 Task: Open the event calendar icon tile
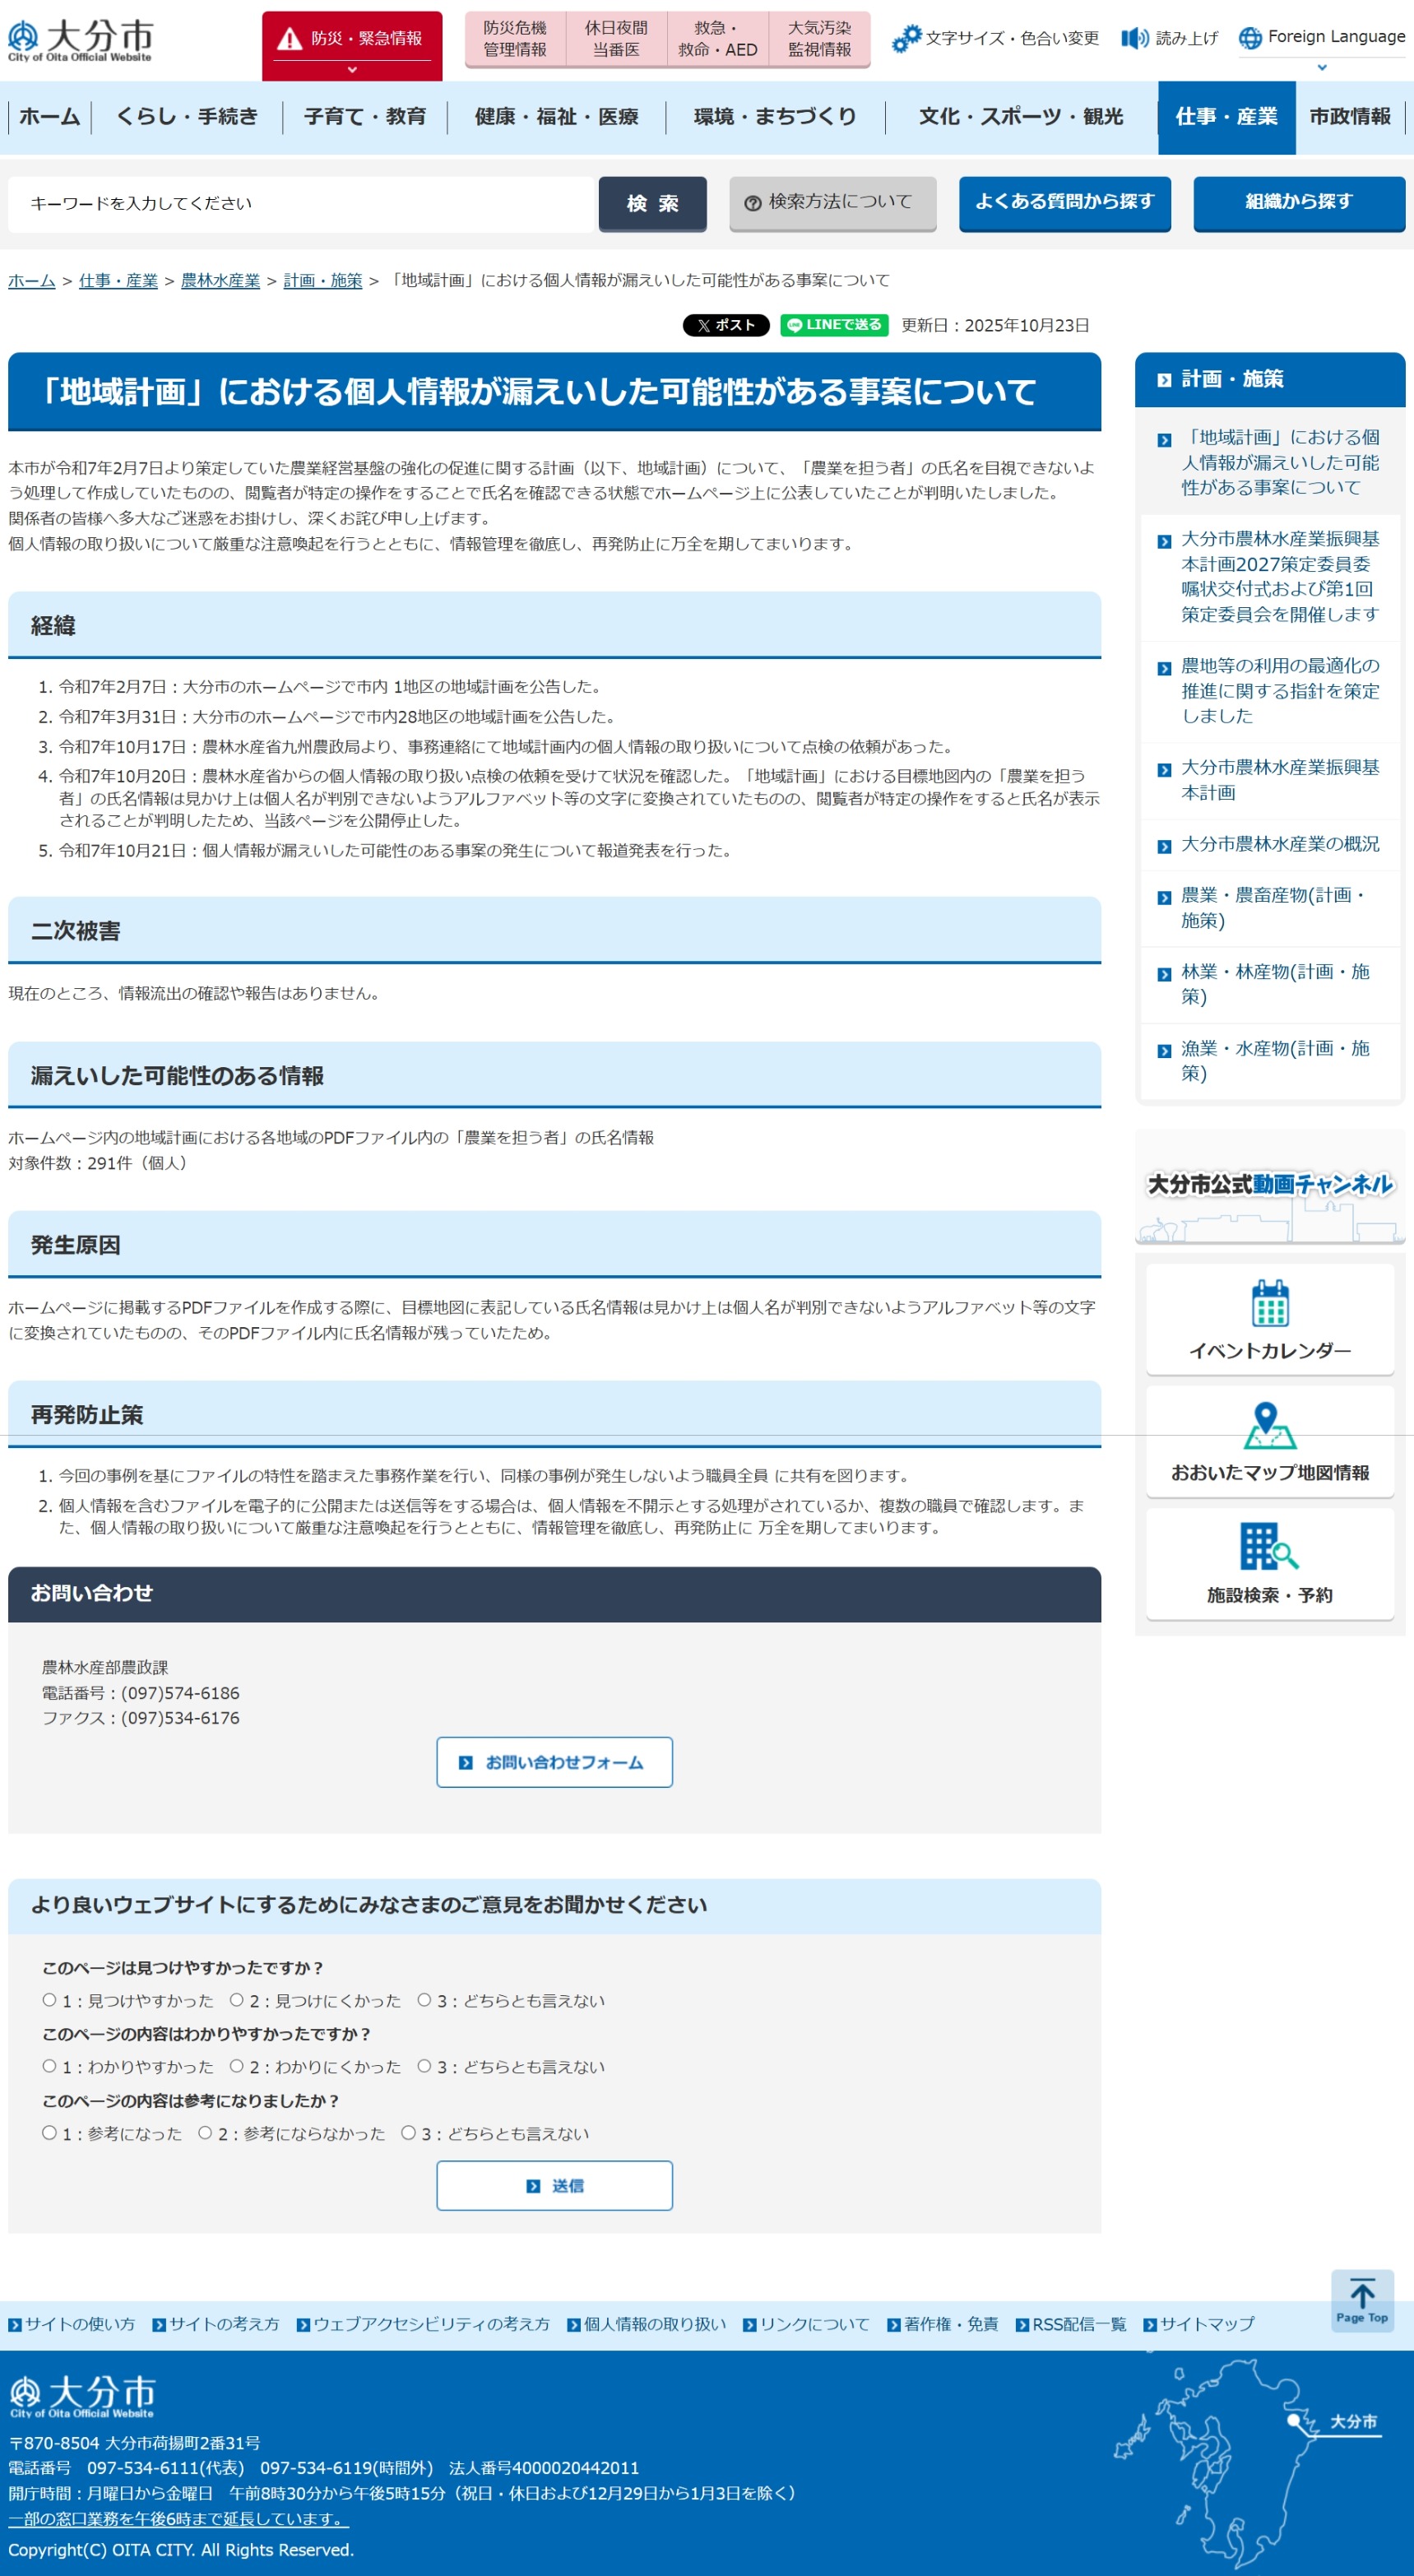[x=1269, y=1318]
